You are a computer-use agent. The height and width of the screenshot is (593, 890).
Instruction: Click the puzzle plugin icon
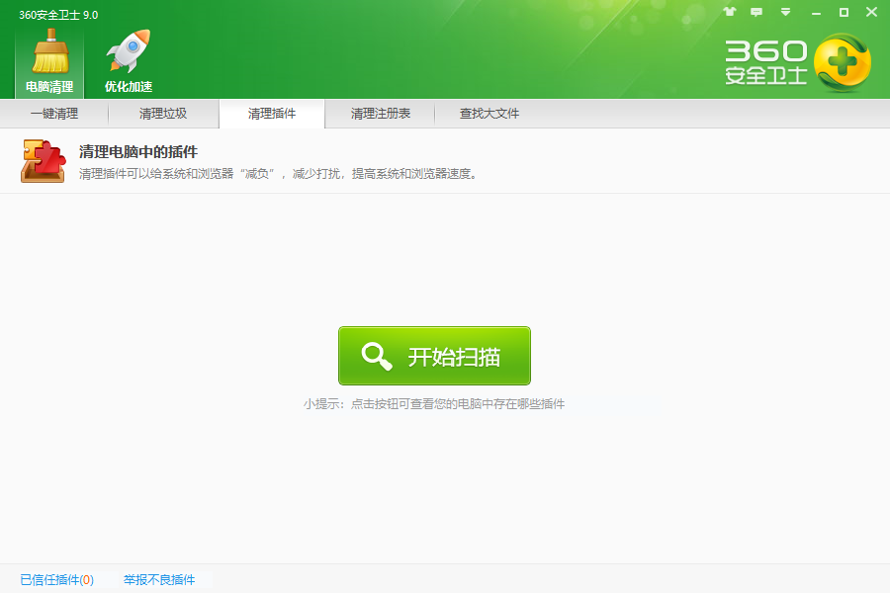(x=44, y=161)
